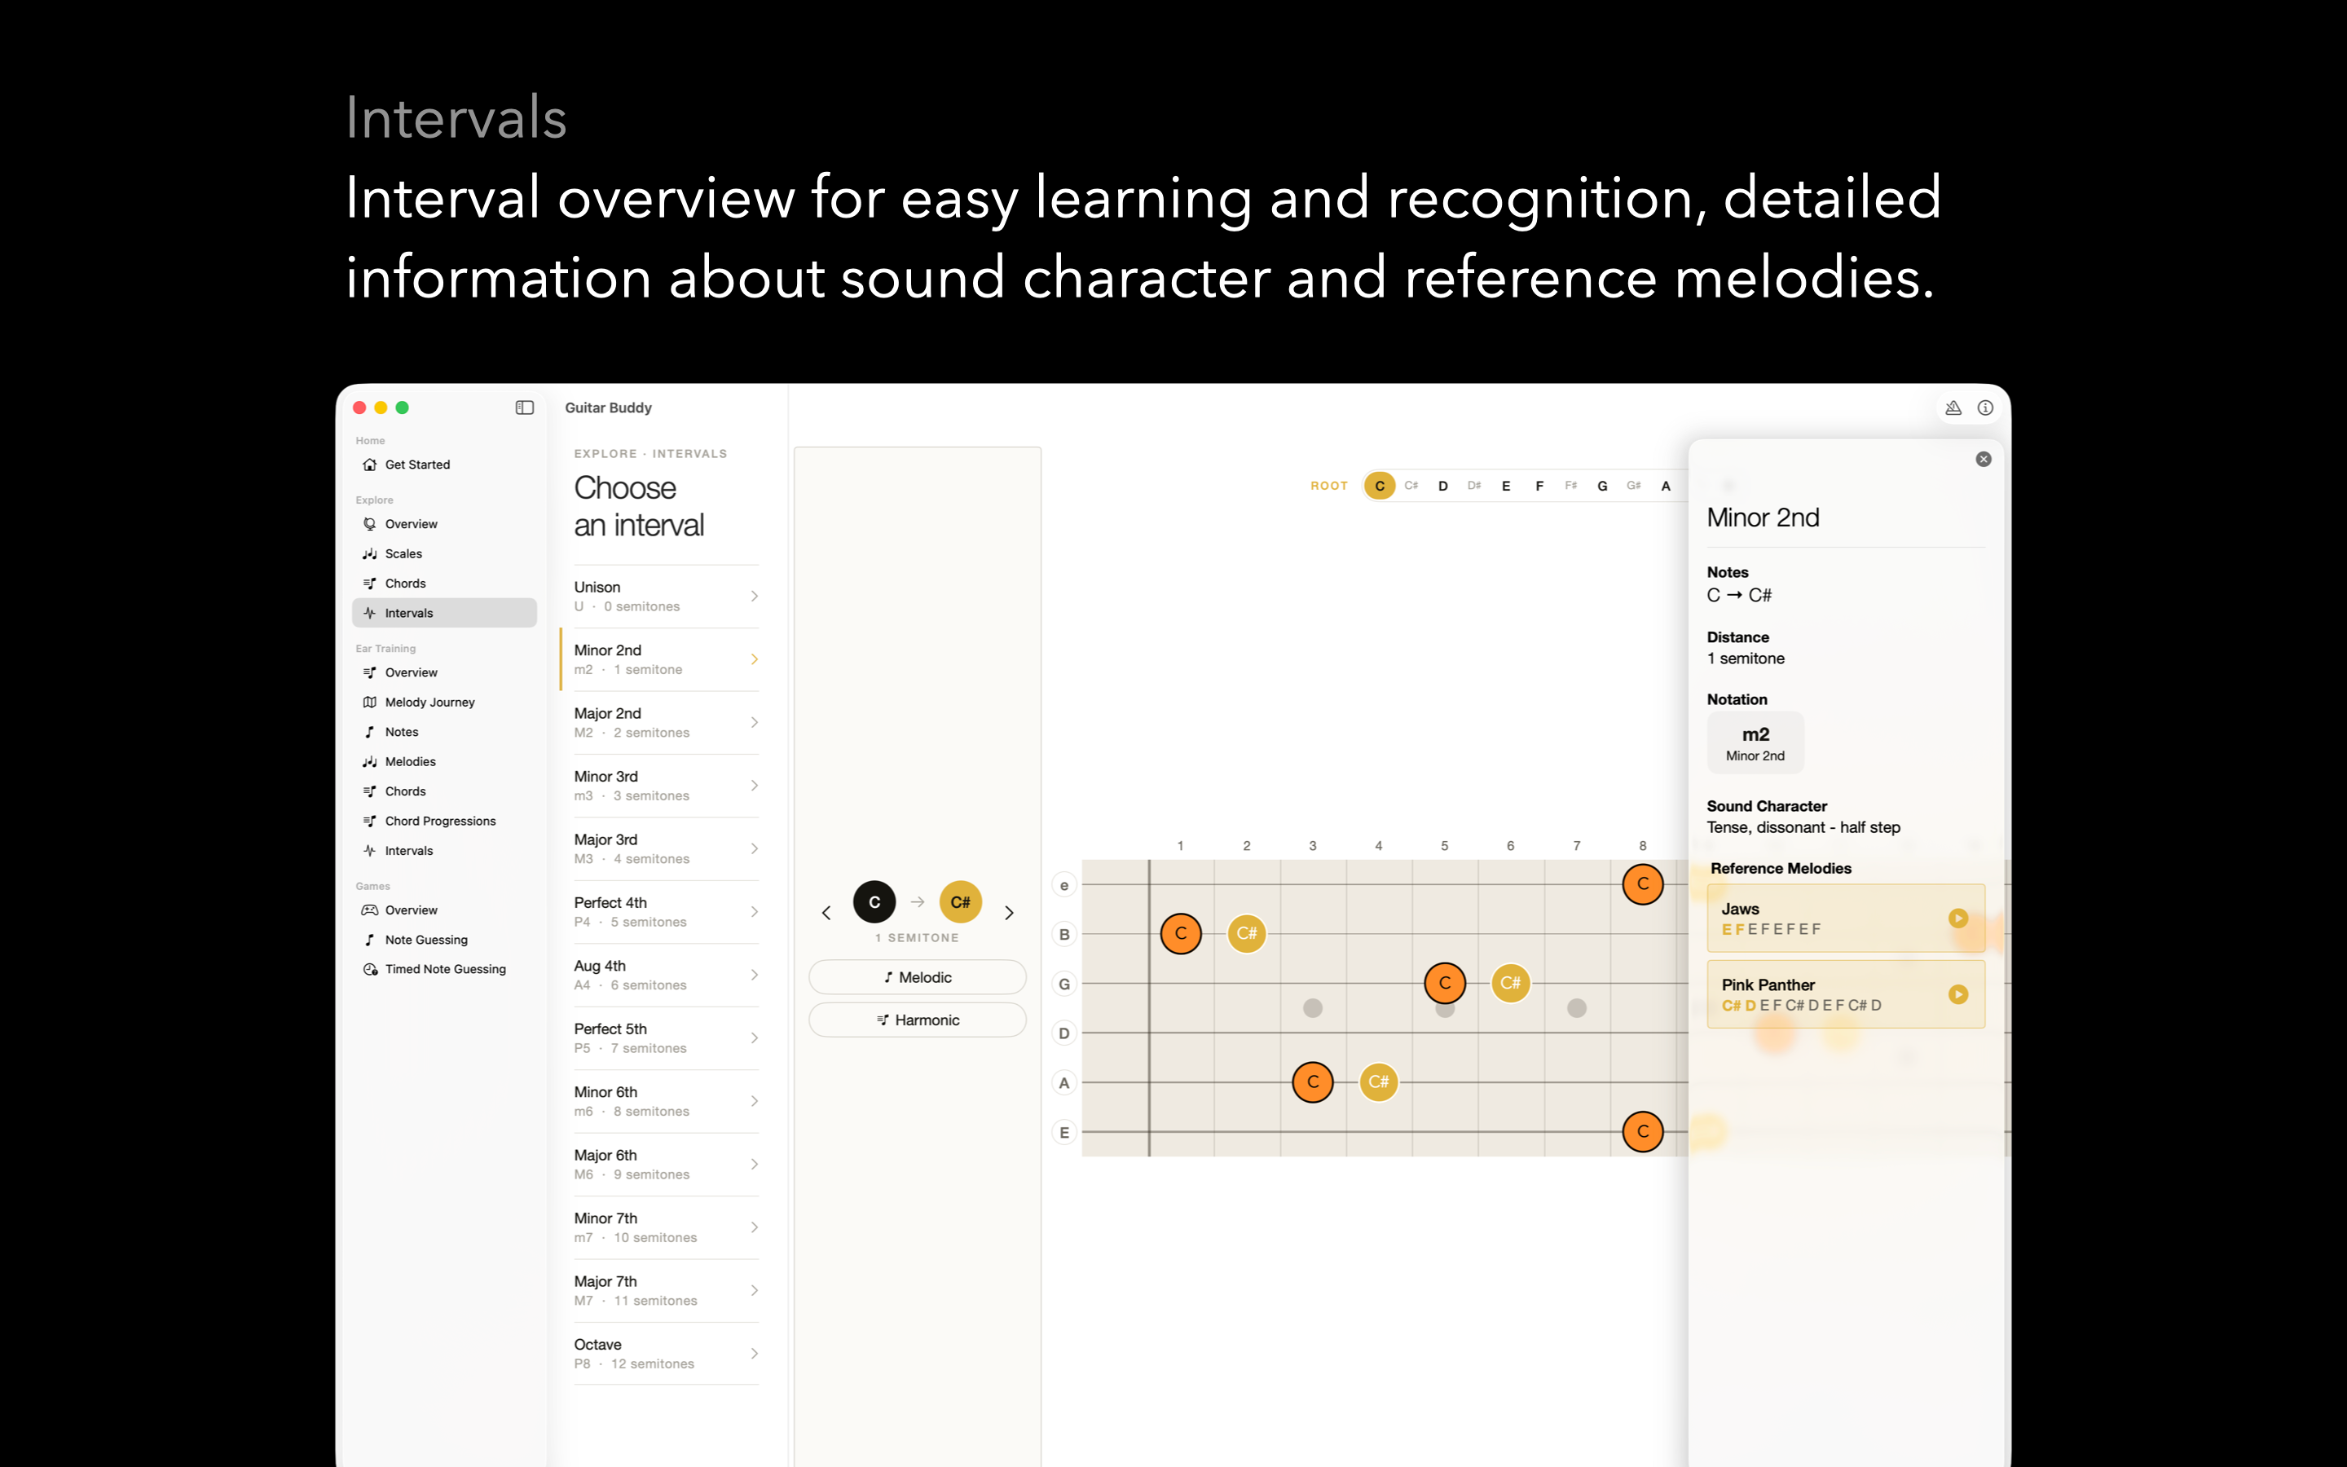This screenshot has width=2347, height=1467.
Task: Open Scales in Explore section
Action: pyautogui.click(x=444, y=554)
